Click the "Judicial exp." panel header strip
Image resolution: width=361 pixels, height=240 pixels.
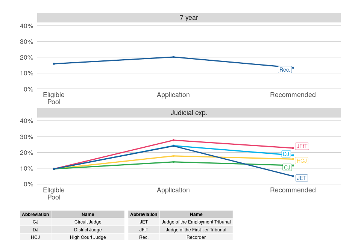189,113
